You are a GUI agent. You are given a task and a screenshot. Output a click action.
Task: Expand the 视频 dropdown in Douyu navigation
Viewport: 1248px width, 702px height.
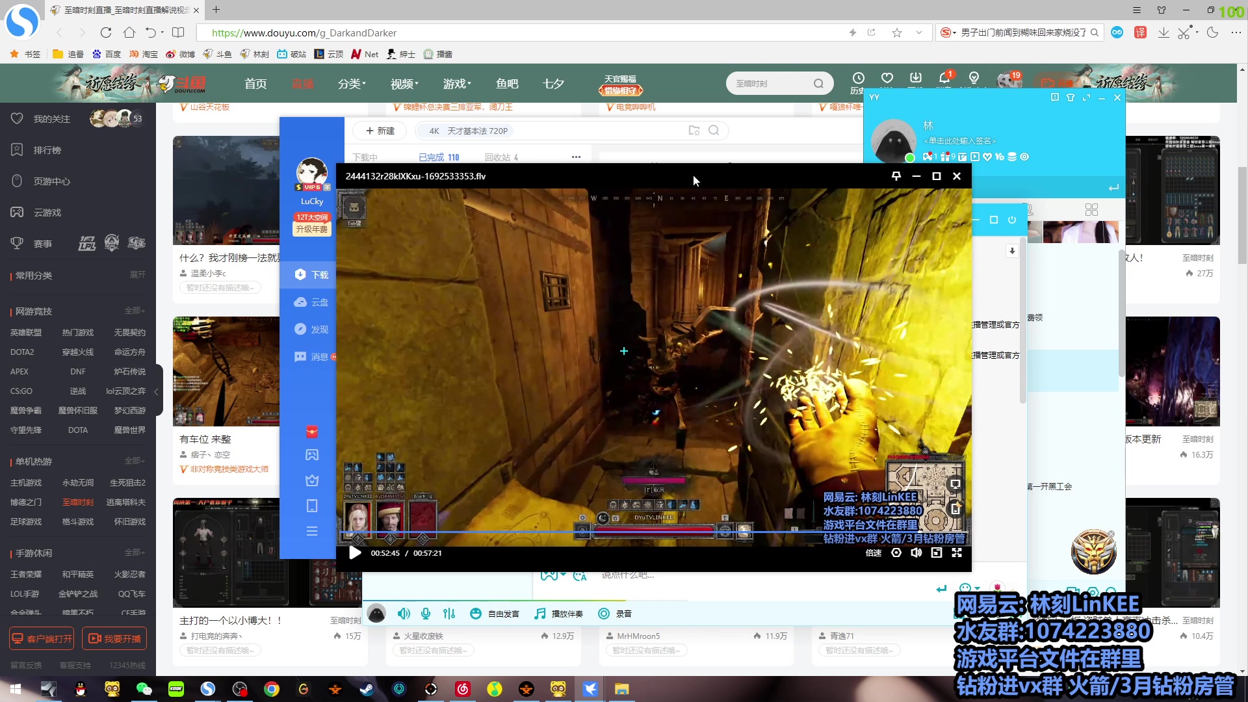tap(404, 84)
